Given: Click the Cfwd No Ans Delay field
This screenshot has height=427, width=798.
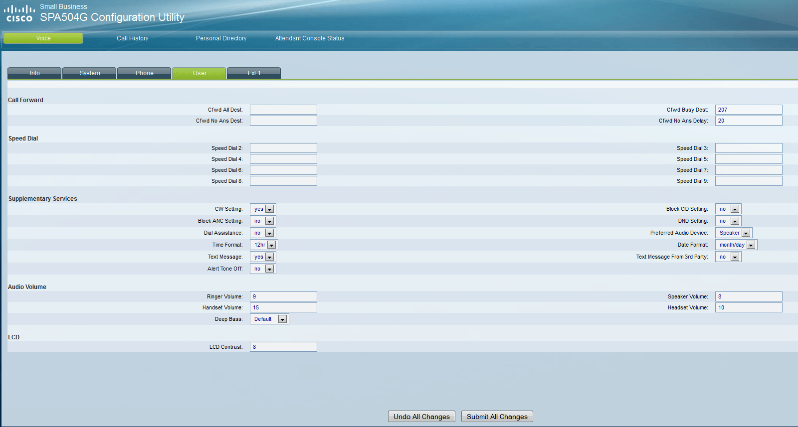Looking at the screenshot, I should [x=749, y=121].
